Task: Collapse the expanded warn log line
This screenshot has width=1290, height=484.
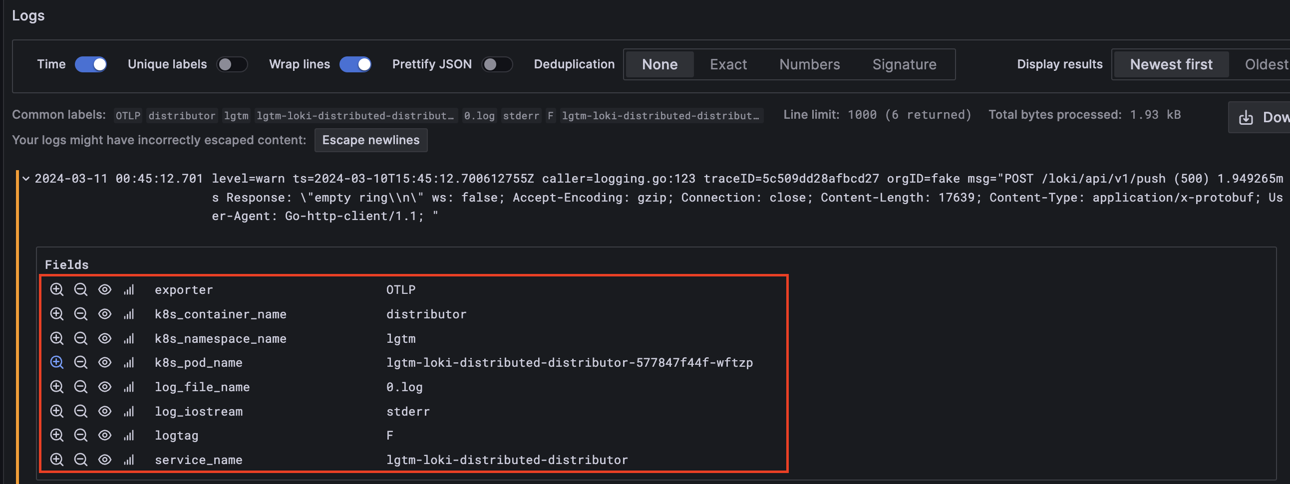Action: pyautogui.click(x=26, y=178)
